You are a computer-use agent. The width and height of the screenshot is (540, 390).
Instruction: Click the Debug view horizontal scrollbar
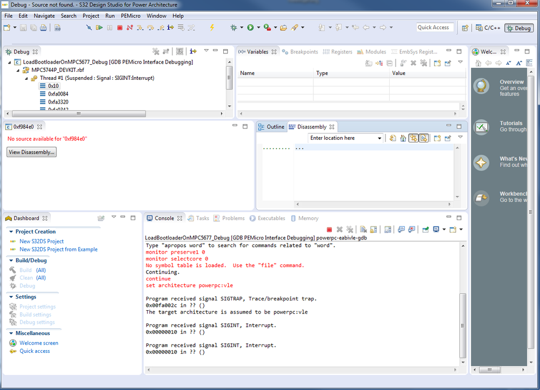pyautogui.click(x=79, y=114)
